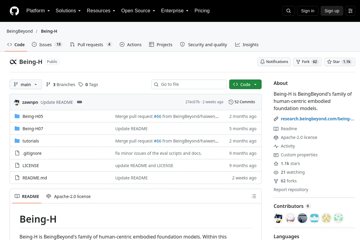Click the .gitignore file icon

pos(17,153)
